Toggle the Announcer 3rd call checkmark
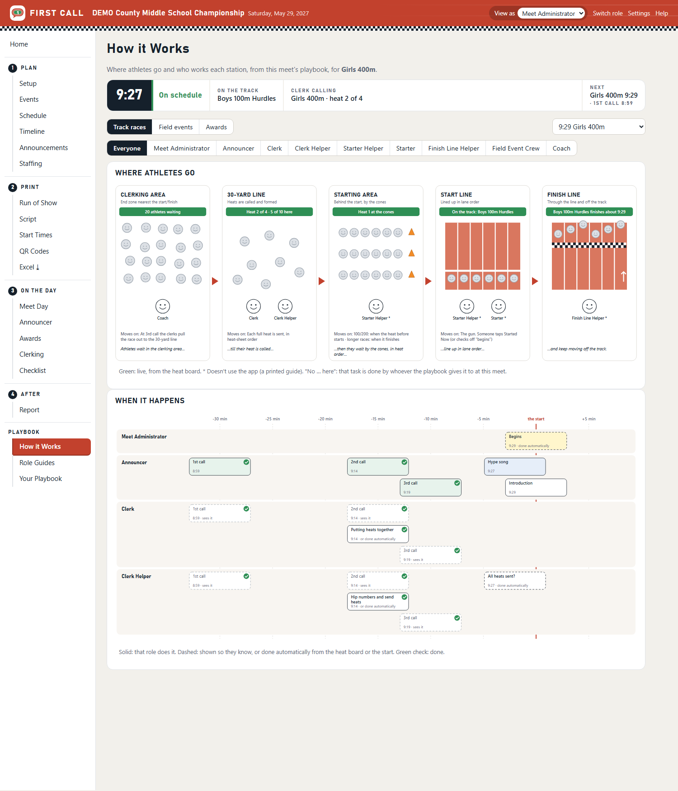The image size is (678, 791). point(457,483)
